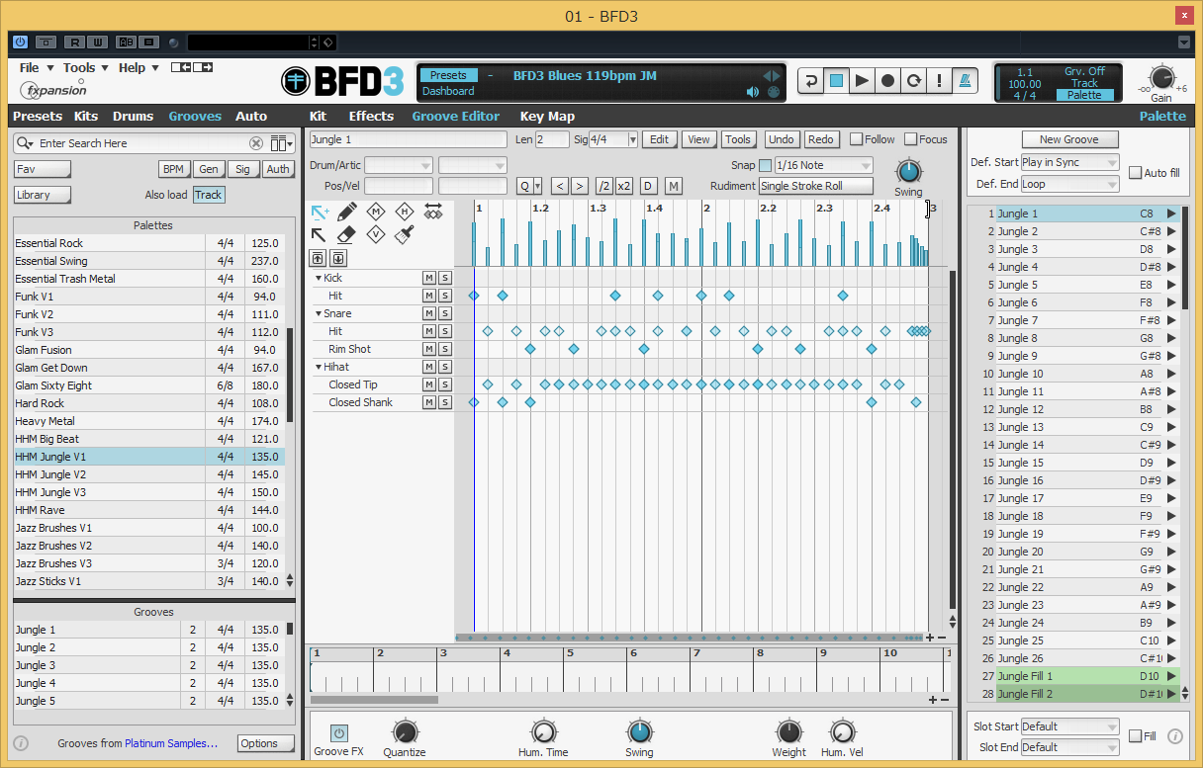This screenshot has width=1203, height=768.
Task: Select the diamond M tool
Action: [375, 212]
